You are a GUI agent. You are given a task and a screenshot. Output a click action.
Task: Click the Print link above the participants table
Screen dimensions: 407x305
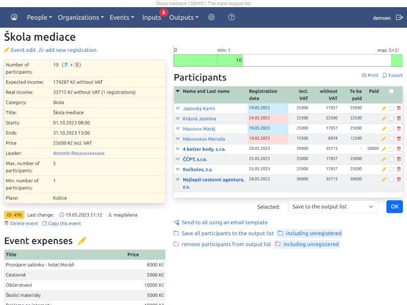tap(370, 75)
